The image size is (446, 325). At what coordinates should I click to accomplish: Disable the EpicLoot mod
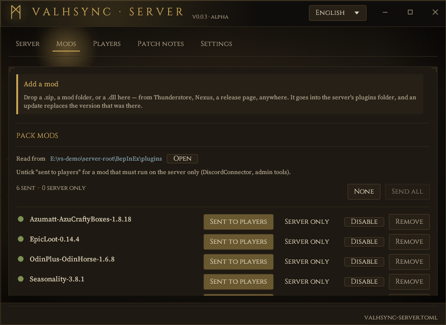click(364, 242)
